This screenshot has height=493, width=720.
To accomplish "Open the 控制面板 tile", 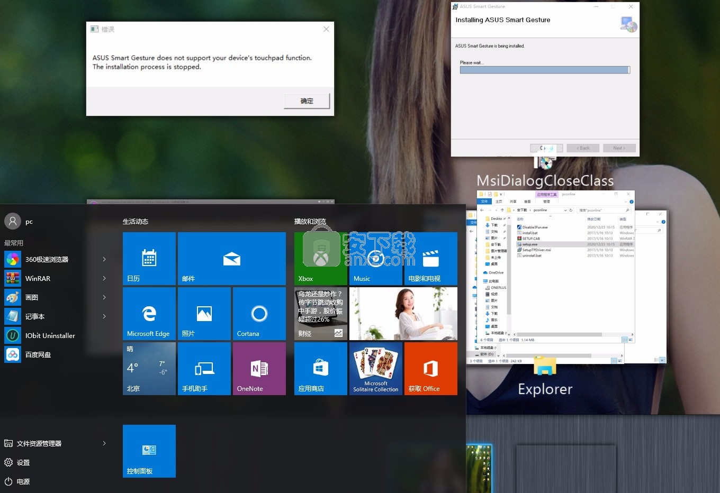I will coord(149,451).
